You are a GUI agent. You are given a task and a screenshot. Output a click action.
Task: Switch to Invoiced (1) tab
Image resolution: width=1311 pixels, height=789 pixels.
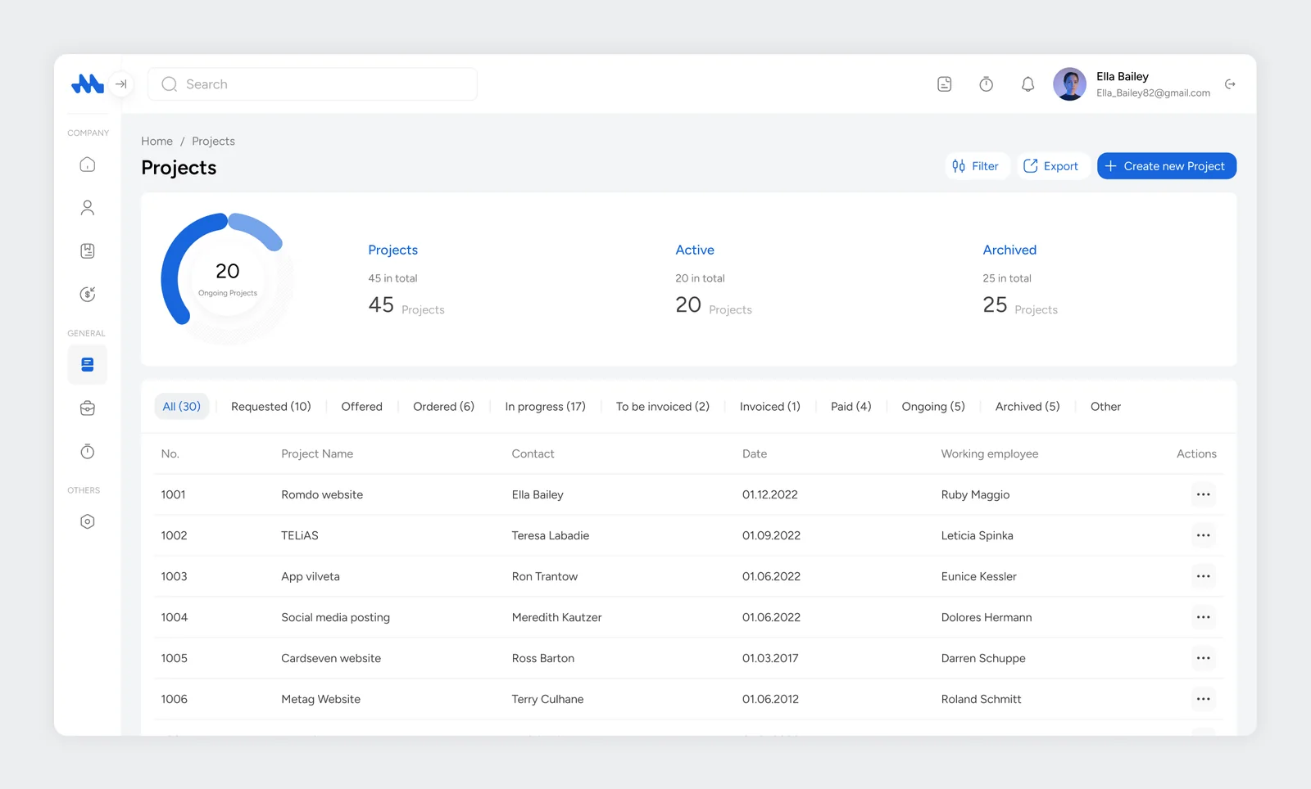click(769, 406)
